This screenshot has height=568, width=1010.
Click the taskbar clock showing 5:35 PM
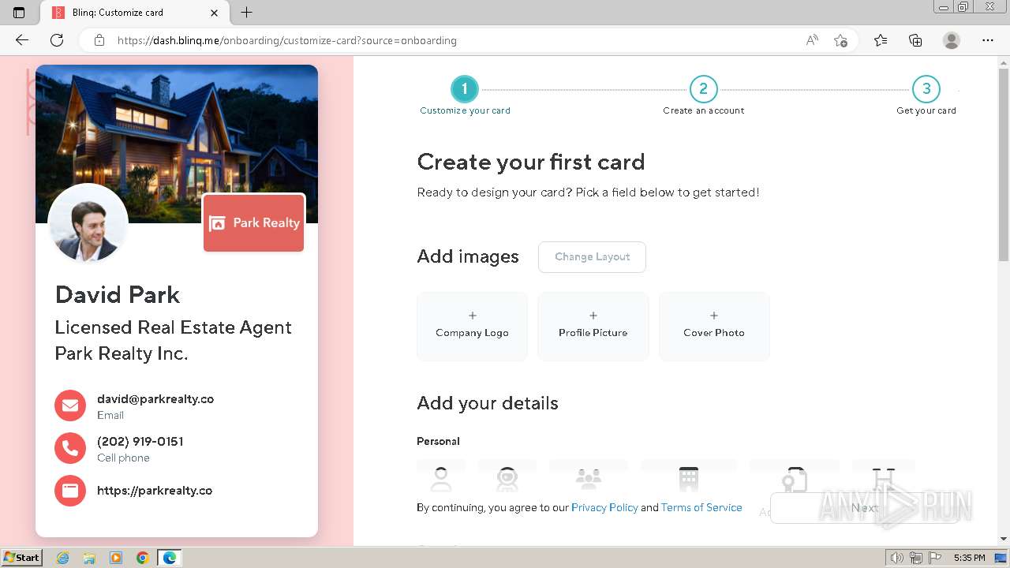(969, 558)
